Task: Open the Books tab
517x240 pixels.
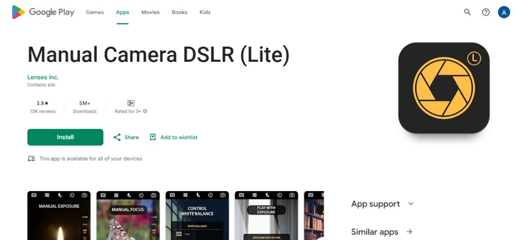Action: (x=179, y=12)
